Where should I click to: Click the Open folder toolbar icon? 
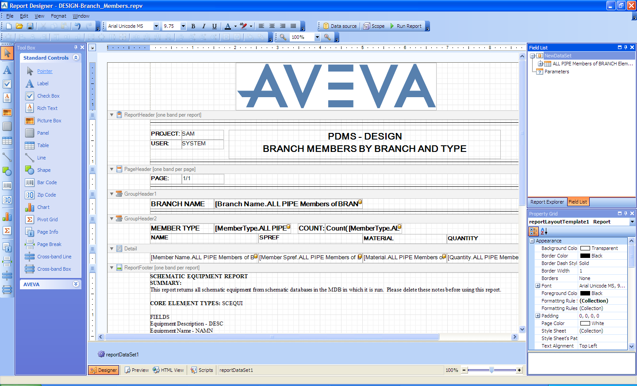click(x=19, y=26)
